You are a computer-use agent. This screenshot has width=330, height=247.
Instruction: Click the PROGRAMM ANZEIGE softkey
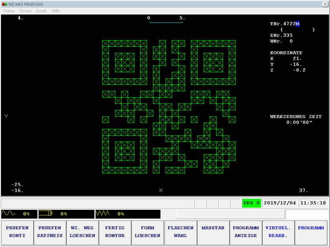[246, 233]
